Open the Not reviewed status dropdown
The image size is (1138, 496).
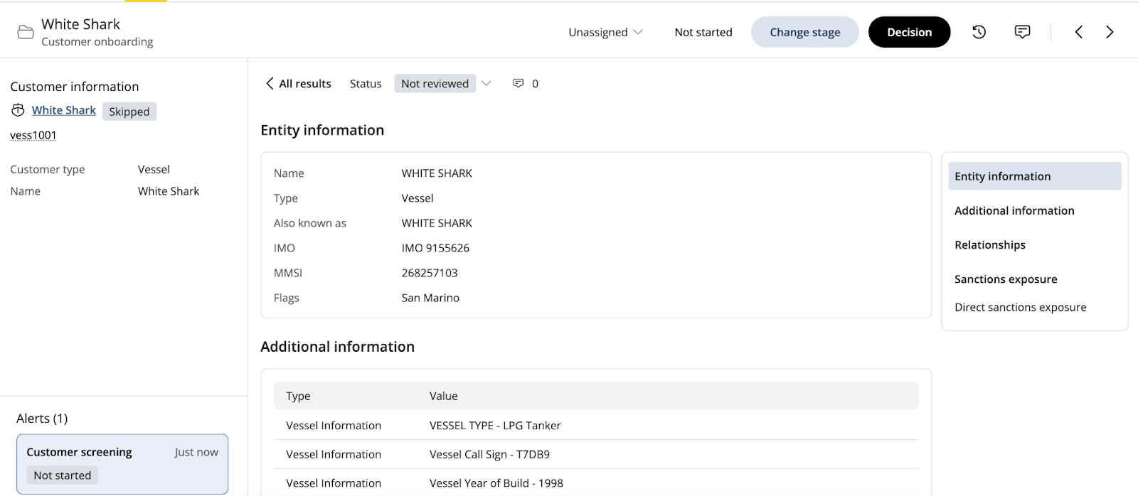point(435,84)
